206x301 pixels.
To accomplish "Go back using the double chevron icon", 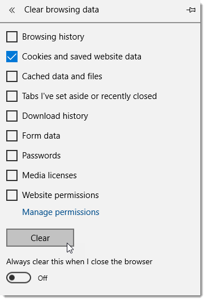I will coord(12,10).
